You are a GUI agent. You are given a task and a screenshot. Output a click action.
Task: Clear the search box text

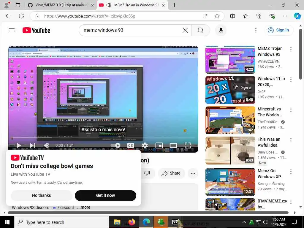click(185, 30)
